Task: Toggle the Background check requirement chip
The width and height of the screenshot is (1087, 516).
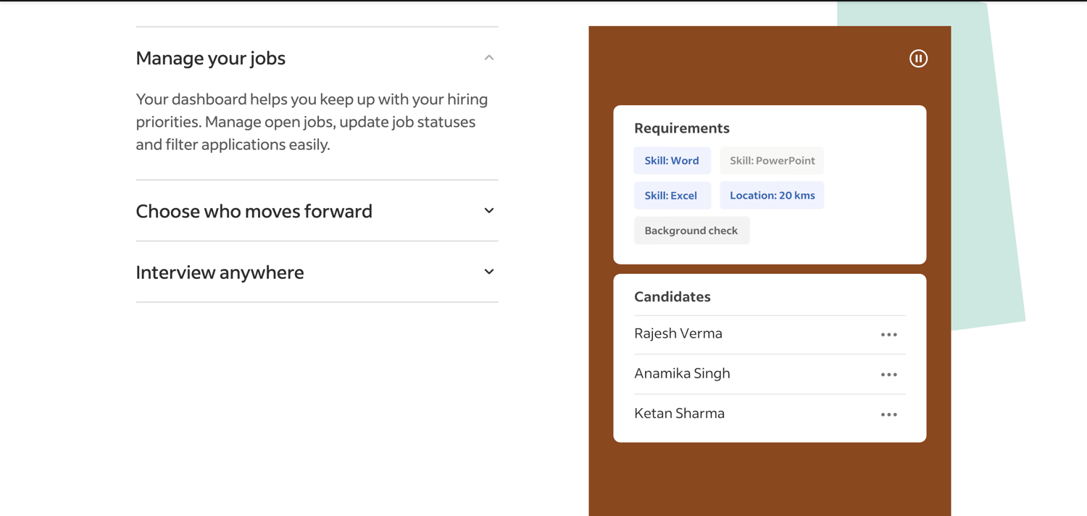Action: 691,230
